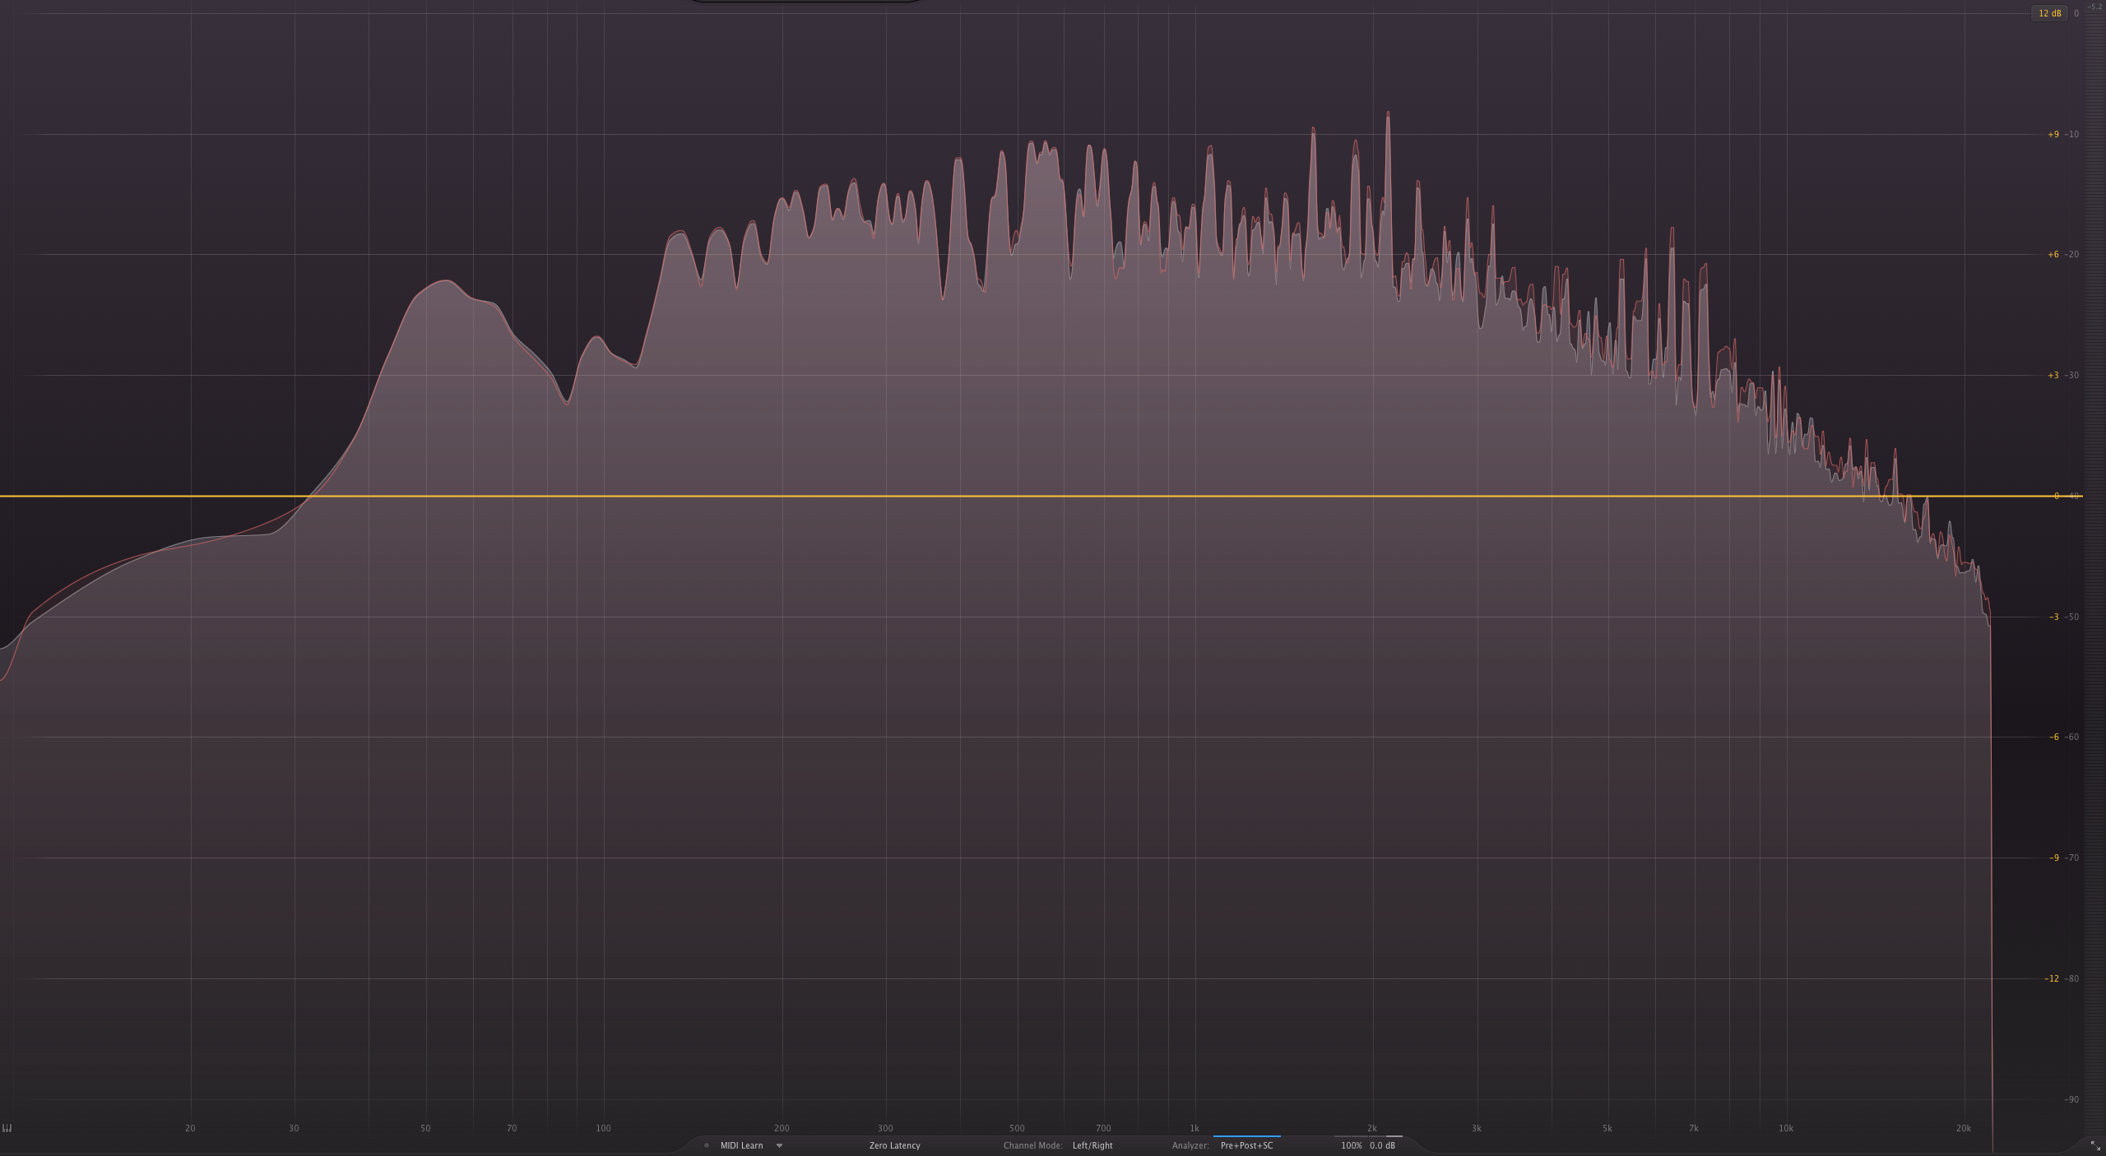Click the -12 gain scale label
This screenshot has width=2106, height=1156.
[x=2052, y=978]
